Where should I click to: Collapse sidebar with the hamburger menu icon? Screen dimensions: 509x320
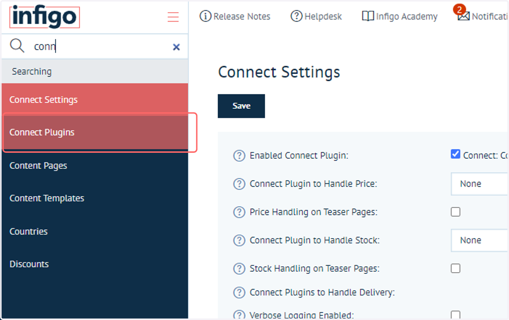[x=173, y=17]
